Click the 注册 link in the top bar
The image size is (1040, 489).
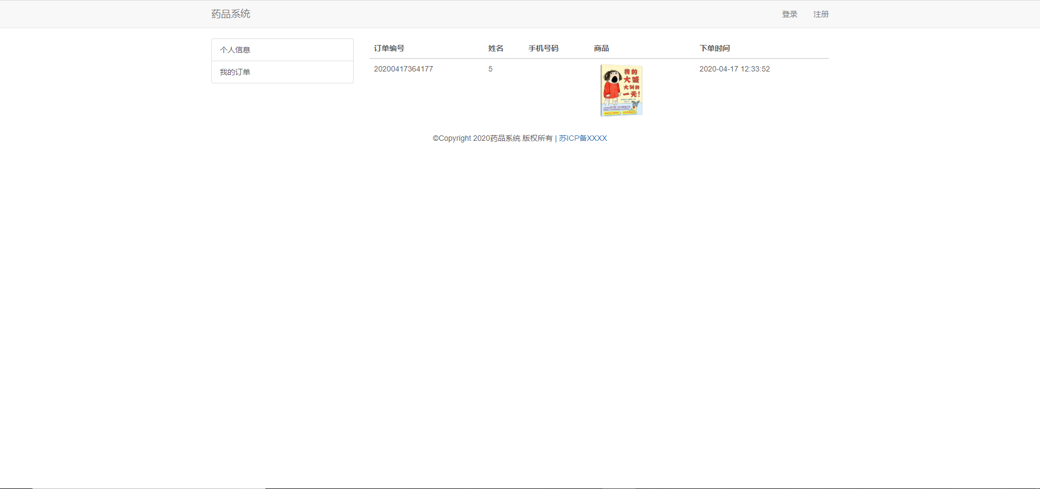tap(820, 14)
